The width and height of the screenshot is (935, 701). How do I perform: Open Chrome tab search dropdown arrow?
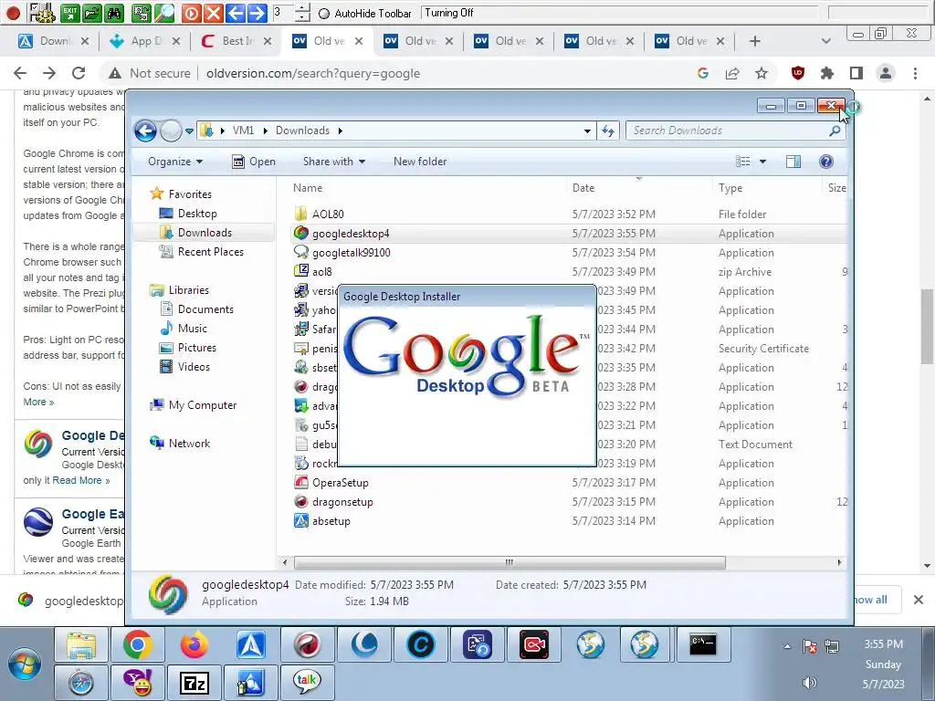click(825, 41)
